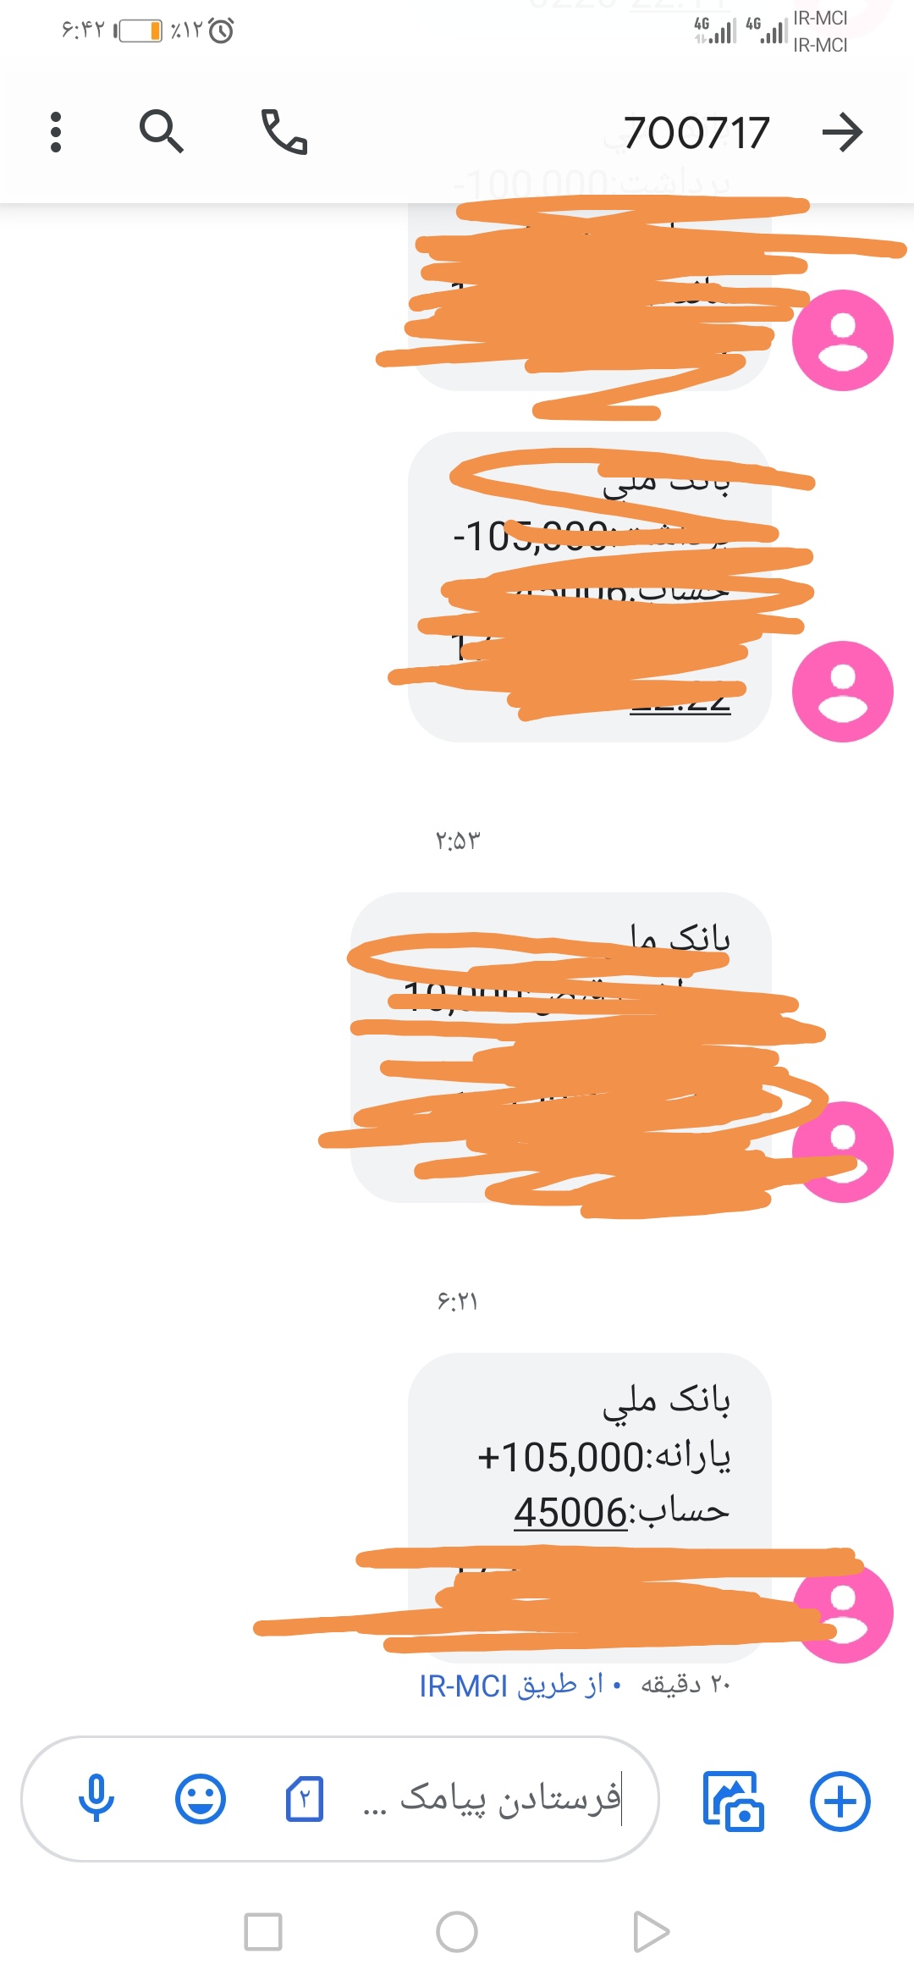Viewport: 914px width, 1981px height.
Task: Go back using the arrow beside 700717
Action: pyautogui.click(x=842, y=132)
